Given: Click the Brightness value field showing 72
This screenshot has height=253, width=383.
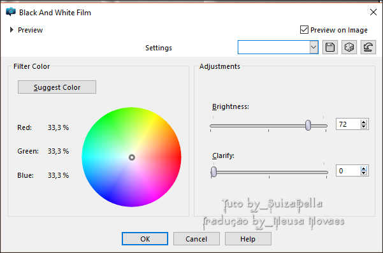Looking at the screenshot, I should (349, 124).
